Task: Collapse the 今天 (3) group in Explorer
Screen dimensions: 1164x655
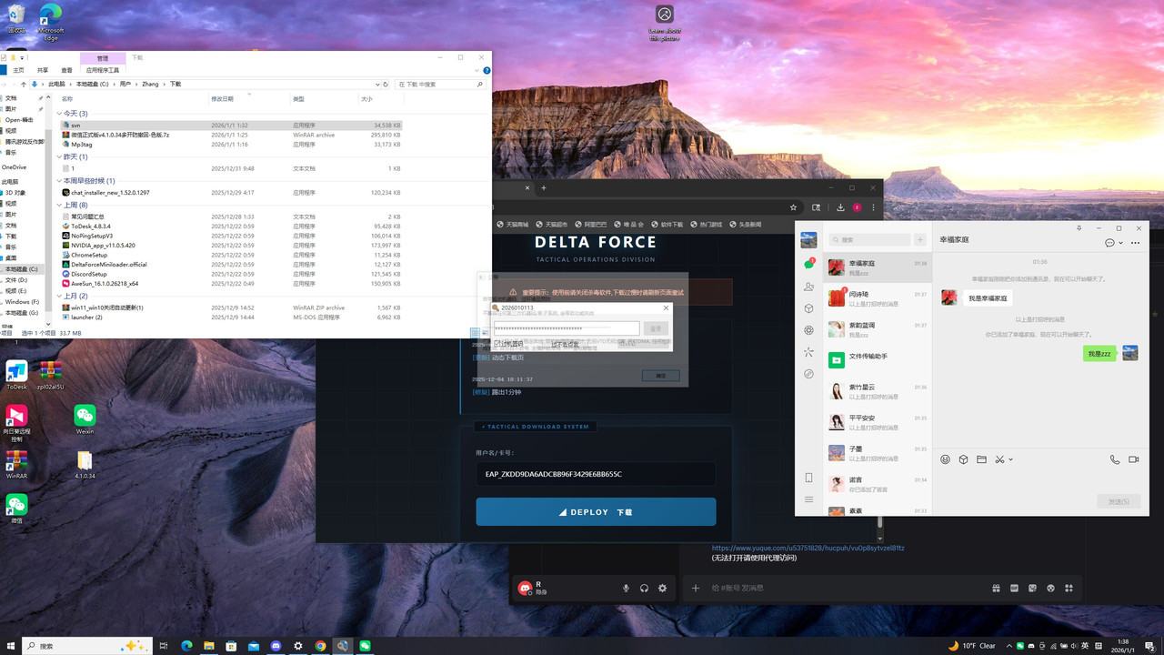Action: tap(59, 114)
